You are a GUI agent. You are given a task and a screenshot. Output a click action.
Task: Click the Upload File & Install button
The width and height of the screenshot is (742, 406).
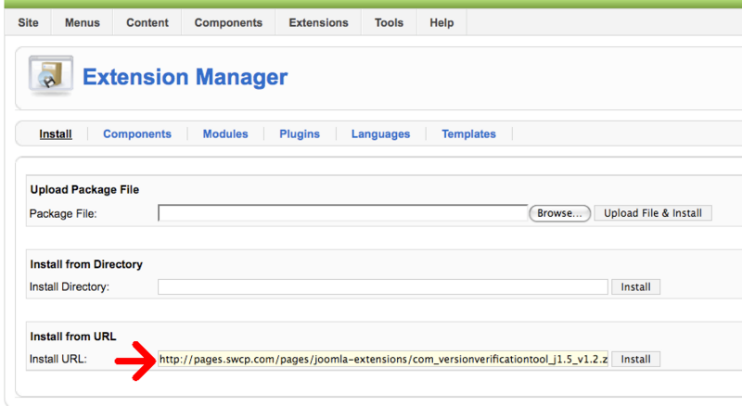tap(653, 213)
